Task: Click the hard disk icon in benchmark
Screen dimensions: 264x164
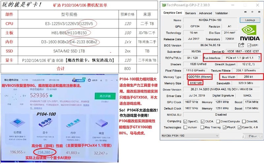Action: click(102, 123)
